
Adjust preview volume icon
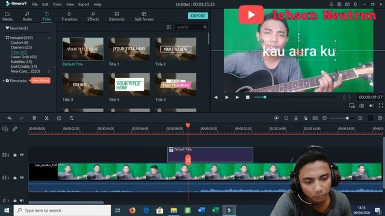pyautogui.click(x=371, y=106)
